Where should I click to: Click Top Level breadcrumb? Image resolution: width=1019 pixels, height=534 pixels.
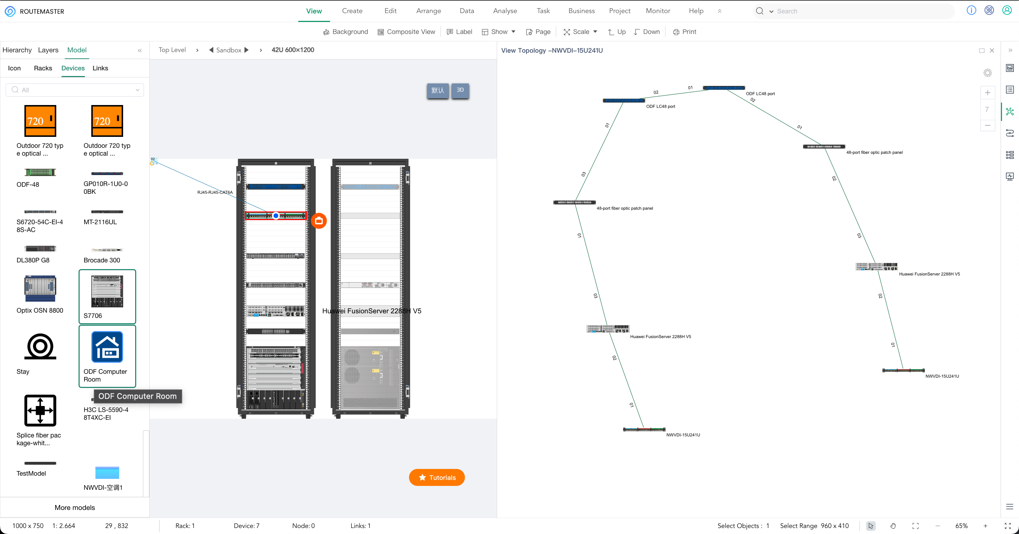tap(172, 50)
